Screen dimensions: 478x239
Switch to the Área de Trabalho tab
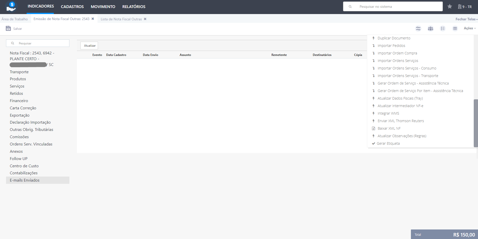15,19
